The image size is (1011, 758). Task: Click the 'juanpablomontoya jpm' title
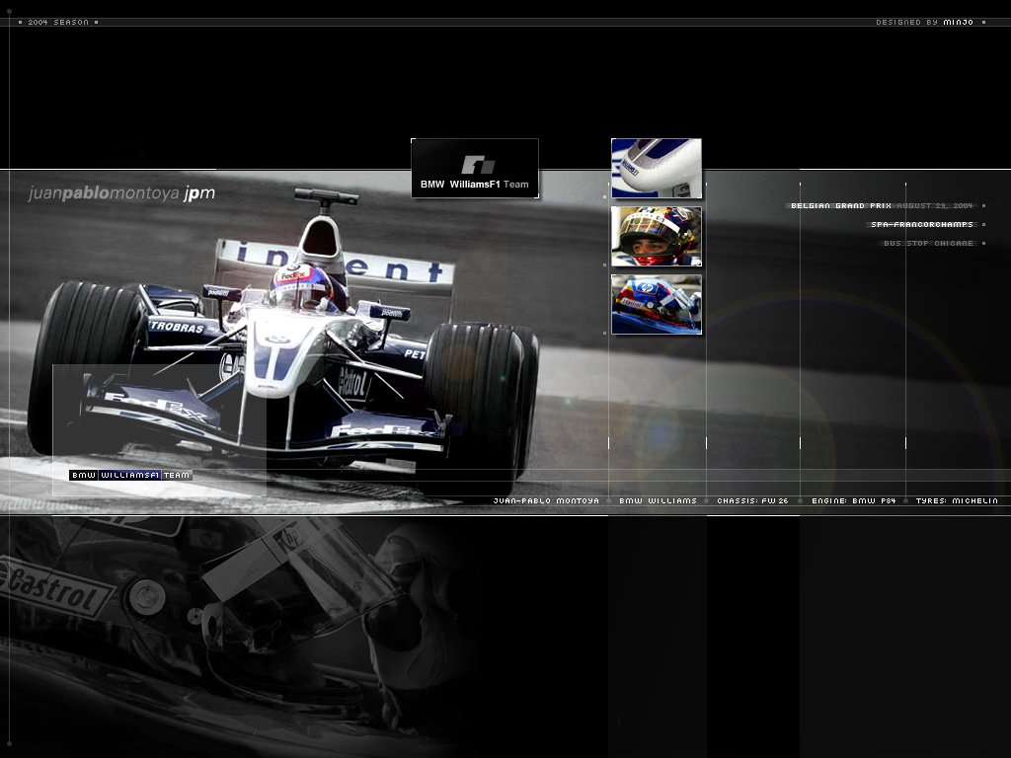[x=121, y=193]
